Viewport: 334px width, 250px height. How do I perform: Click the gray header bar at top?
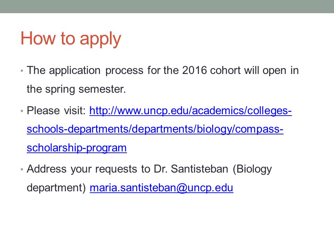[167, 7]
